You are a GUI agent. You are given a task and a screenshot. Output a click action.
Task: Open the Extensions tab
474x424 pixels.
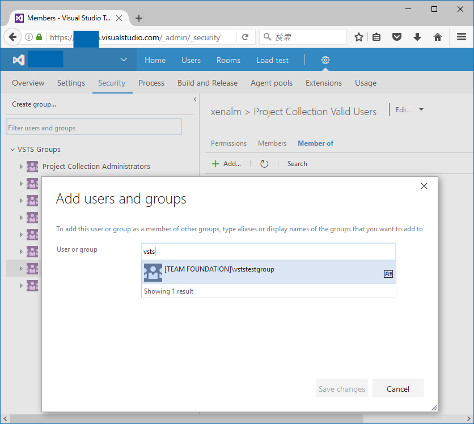coord(323,83)
